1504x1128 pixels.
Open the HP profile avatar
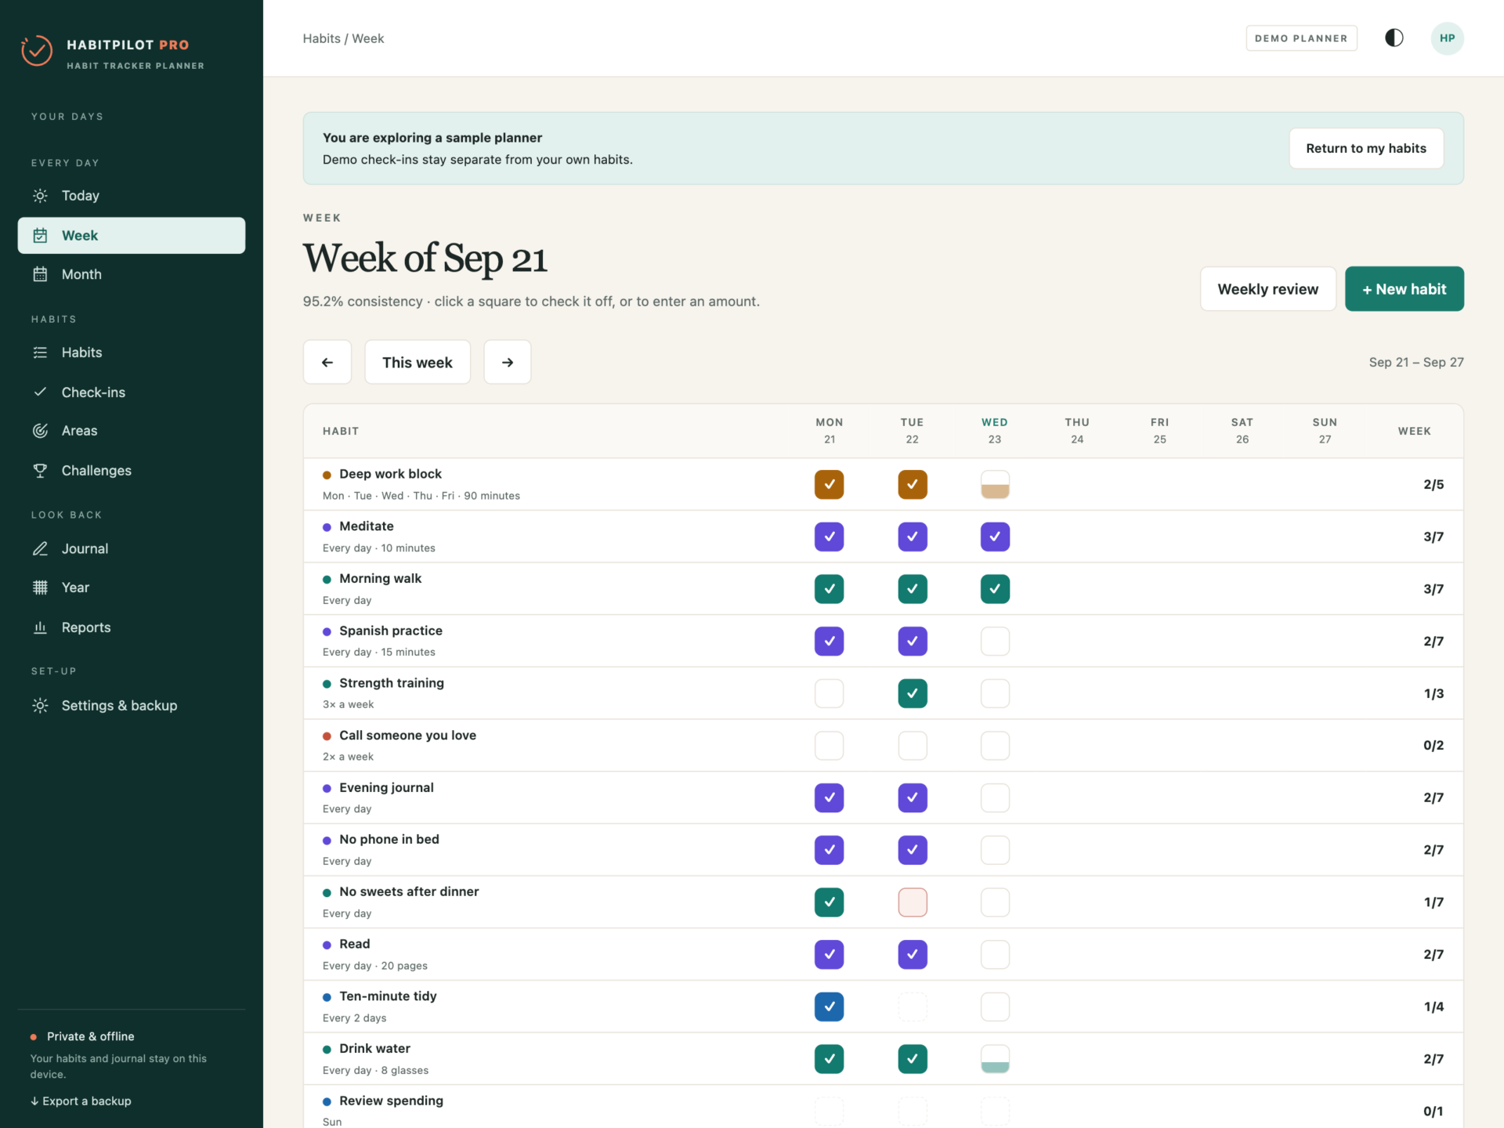(1447, 38)
